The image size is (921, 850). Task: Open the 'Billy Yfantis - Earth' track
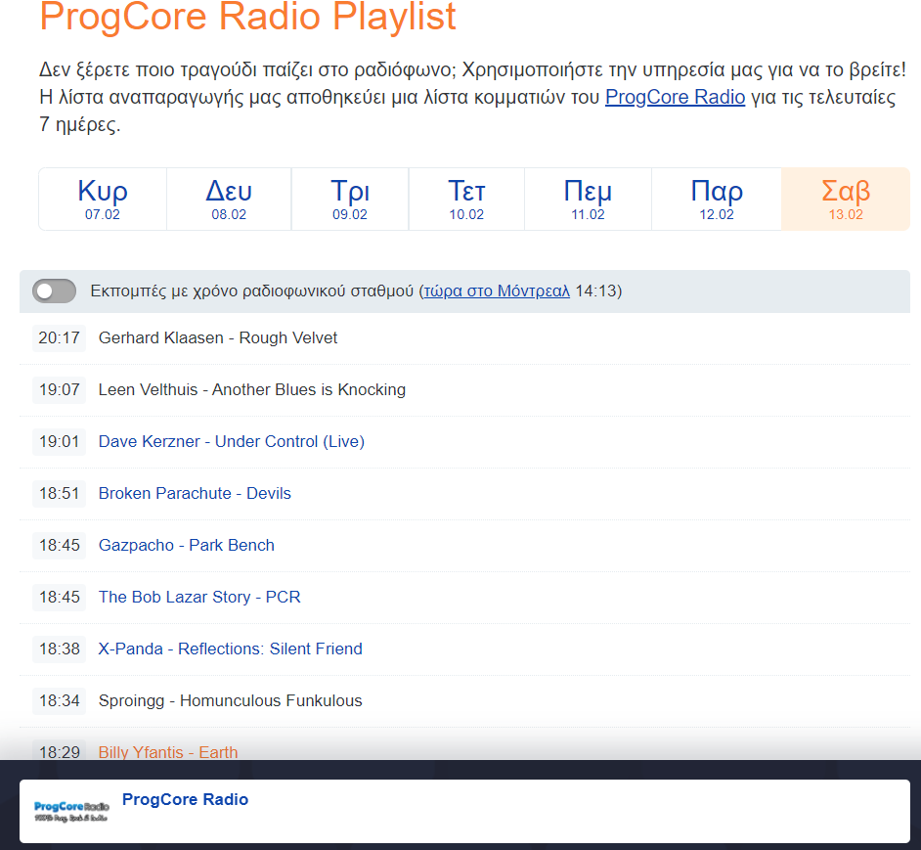167,752
